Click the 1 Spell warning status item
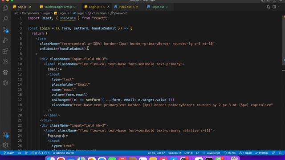Image resolution: width=285 pixels, height=160 pixels. pos(245,153)
